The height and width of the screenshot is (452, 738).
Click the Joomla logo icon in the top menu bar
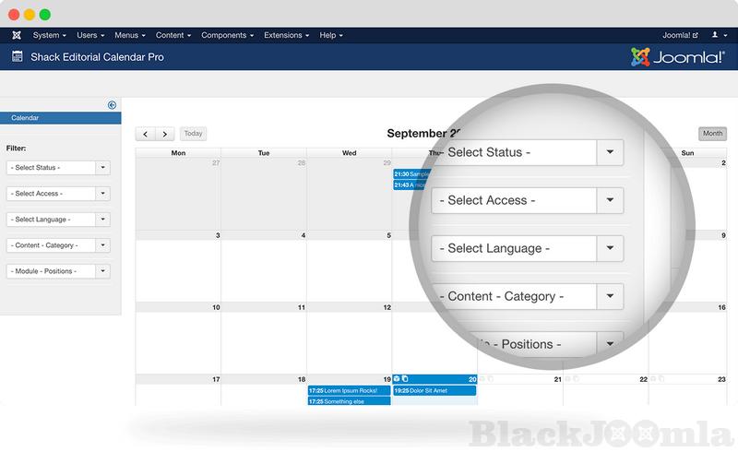pyautogui.click(x=17, y=35)
